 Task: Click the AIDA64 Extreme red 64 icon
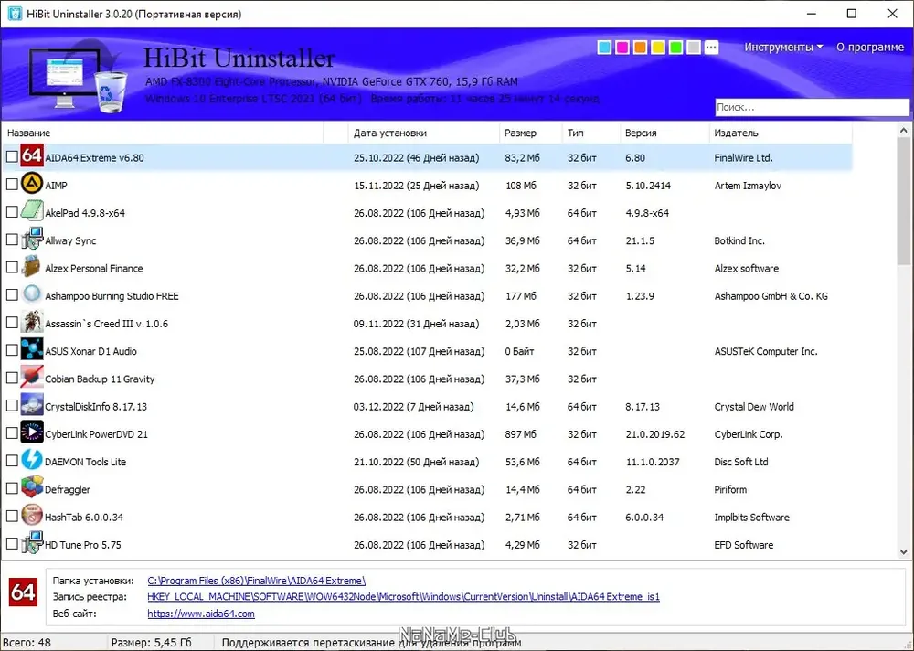pyautogui.click(x=32, y=156)
